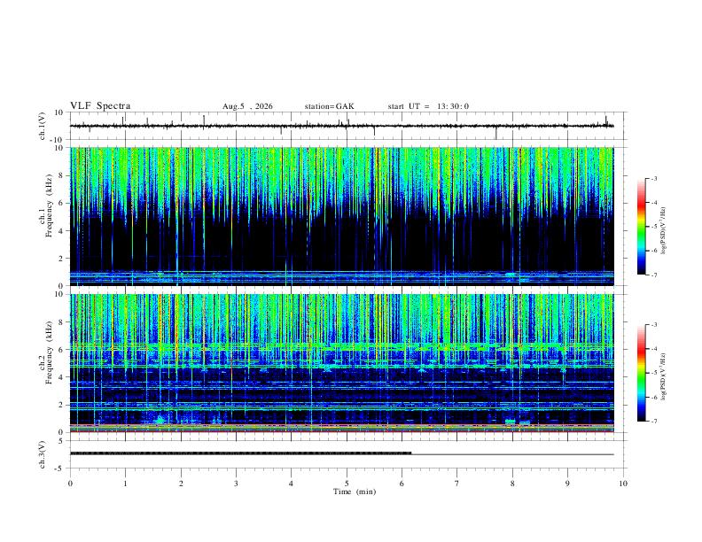Viewport: 702px width, 542px height.
Task: Click the ch.3 voltage trace line
Action: coord(341,454)
